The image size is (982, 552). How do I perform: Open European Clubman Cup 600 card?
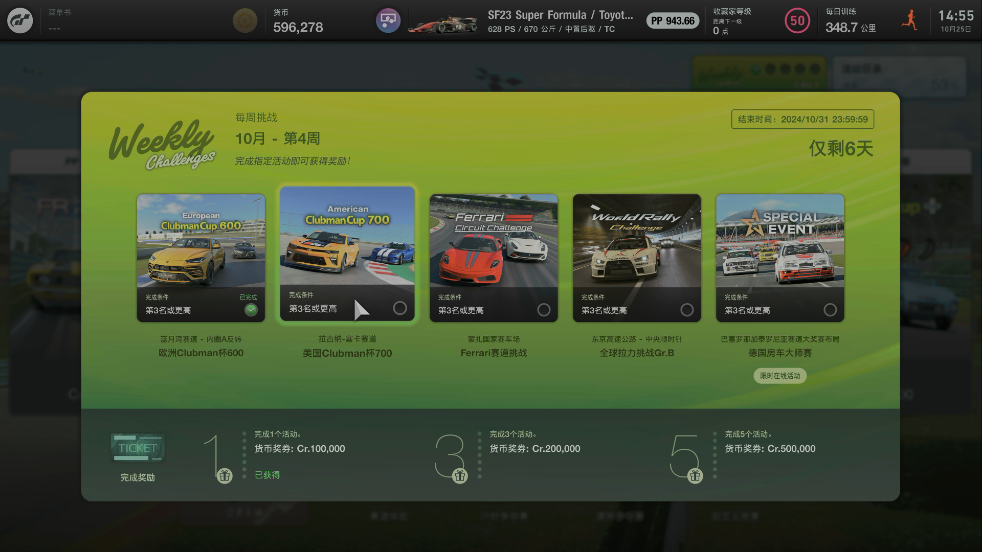pyautogui.click(x=201, y=258)
